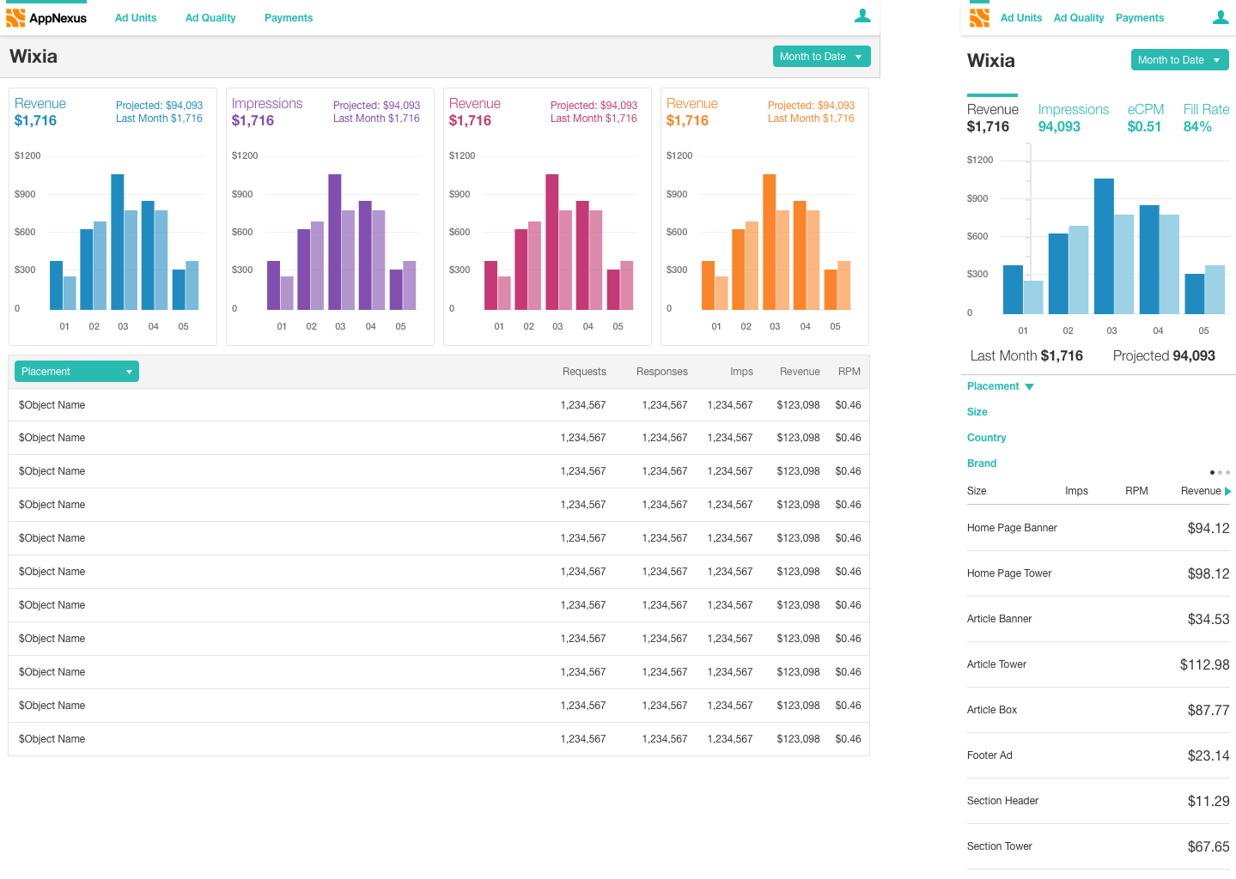Open the user account icon in mobile header
This screenshot has height=879, width=1236.
pyautogui.click(x=1221, y=17)
